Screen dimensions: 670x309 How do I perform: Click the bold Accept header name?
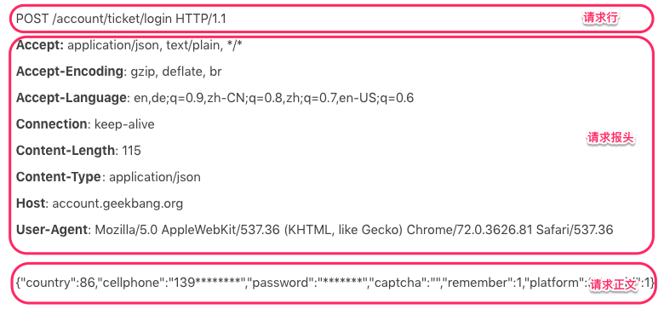click(x=39, y=45)
